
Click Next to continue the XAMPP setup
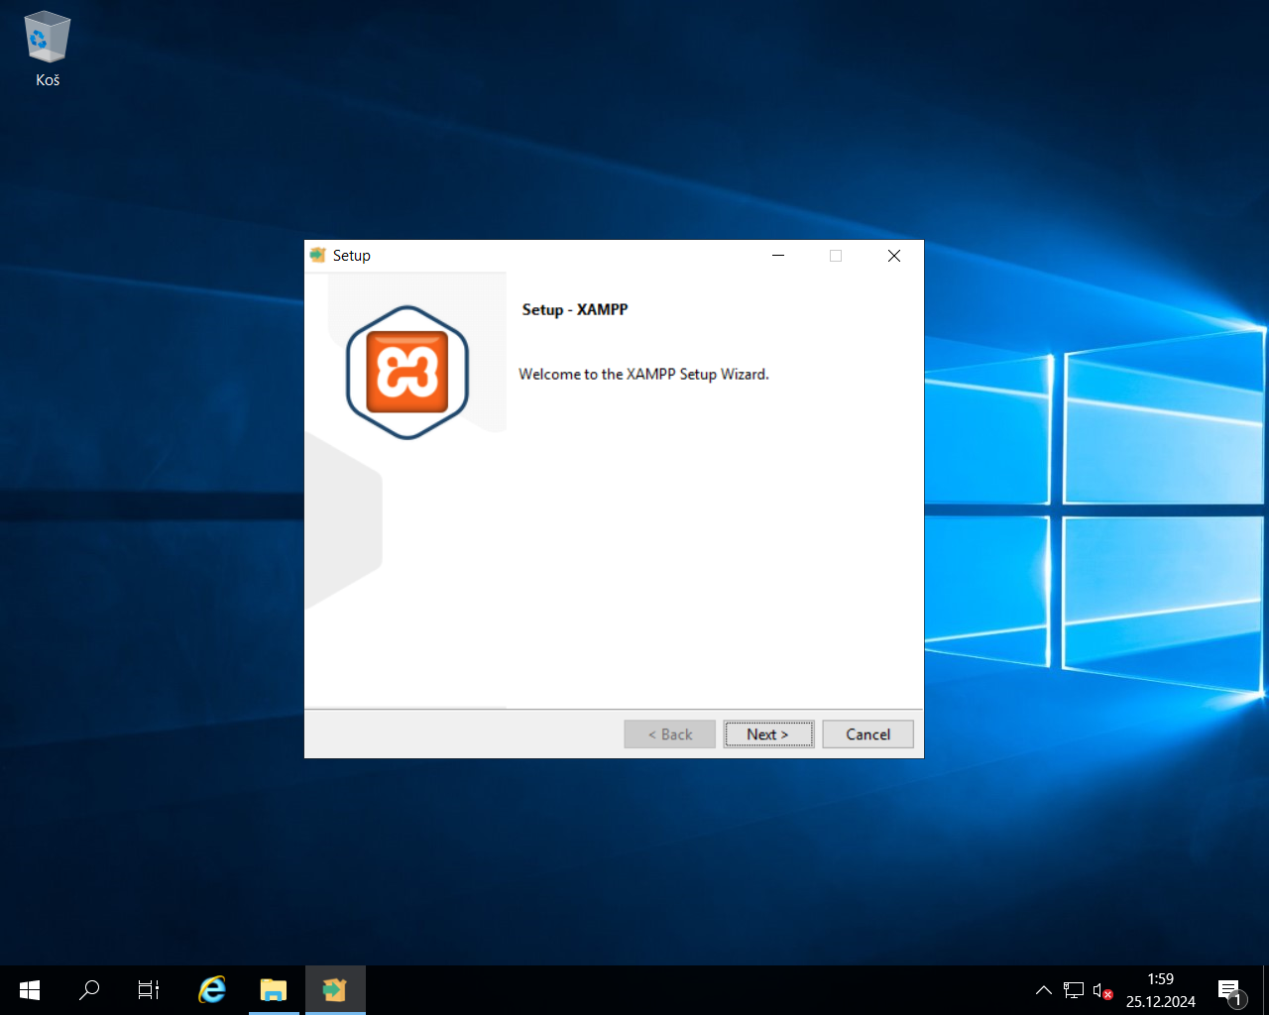point(768,733)
